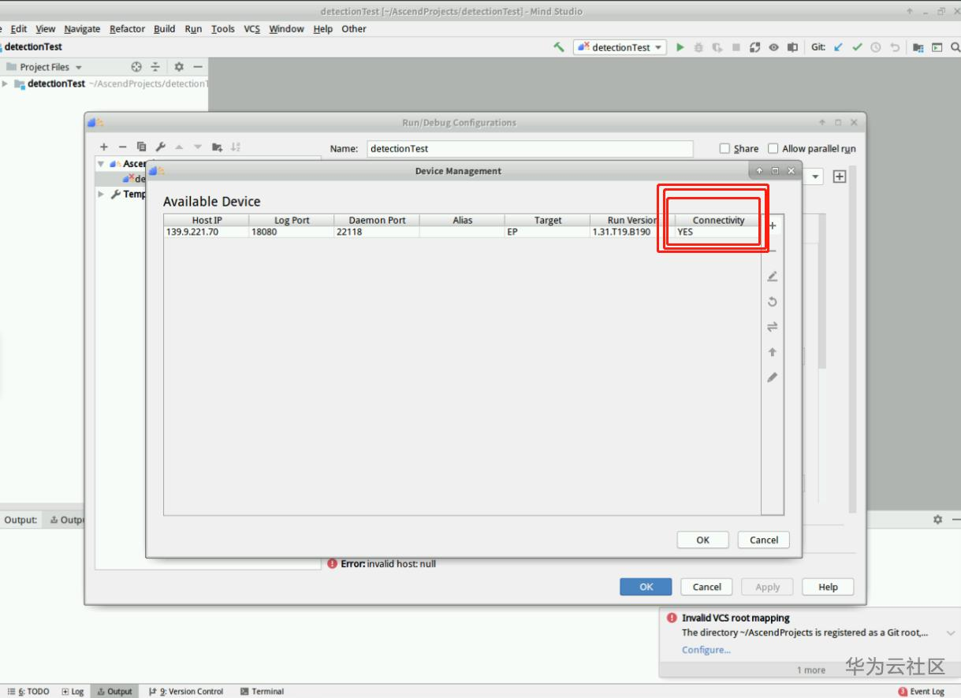
Task: Click the Stop square icon in toolbar
Action: point(736,47)
